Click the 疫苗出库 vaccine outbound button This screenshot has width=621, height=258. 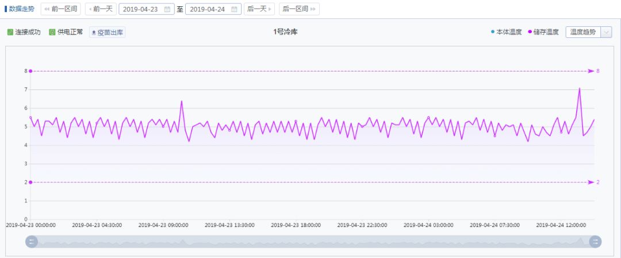[x=108, y=33]
